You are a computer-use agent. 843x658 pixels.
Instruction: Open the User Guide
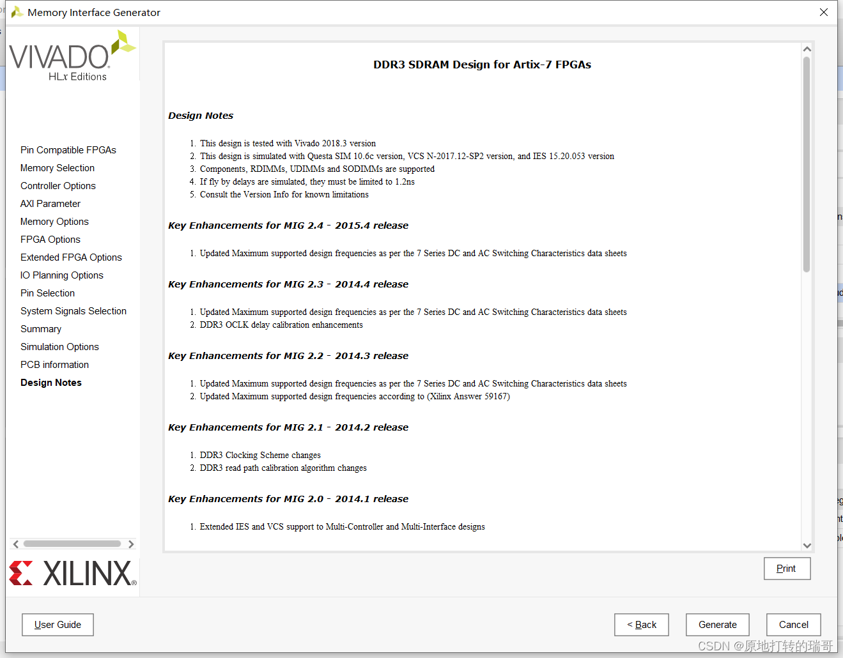click(58, 625)
